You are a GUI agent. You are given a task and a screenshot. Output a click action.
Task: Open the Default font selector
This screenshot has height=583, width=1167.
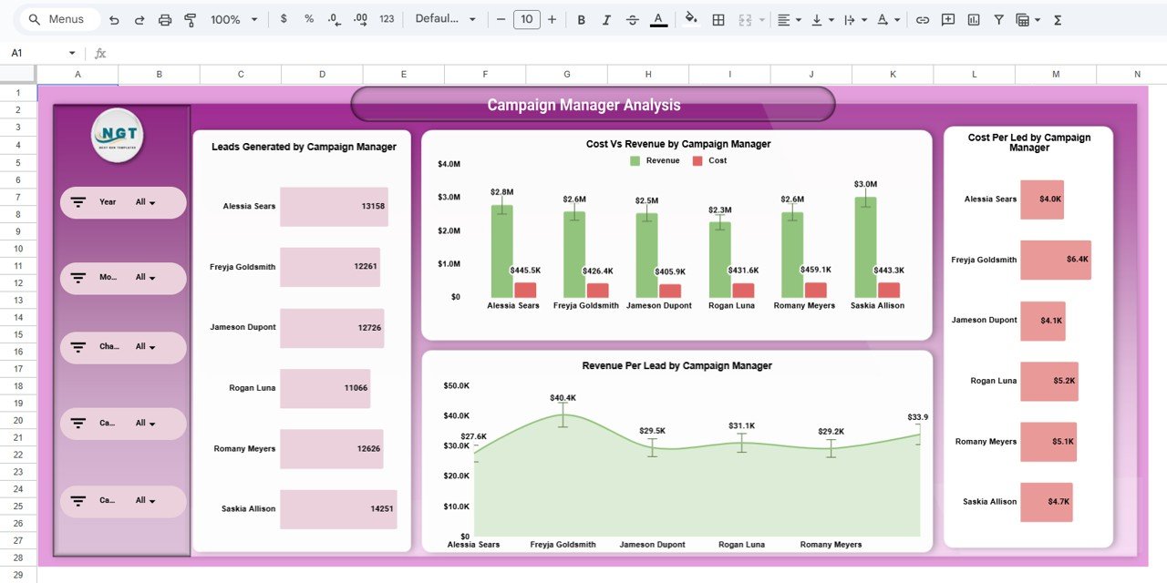point(446,18)
